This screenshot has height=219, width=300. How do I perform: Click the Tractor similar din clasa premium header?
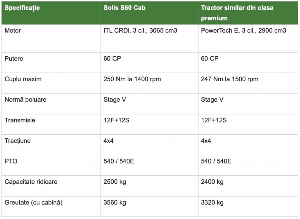point(237,13)
